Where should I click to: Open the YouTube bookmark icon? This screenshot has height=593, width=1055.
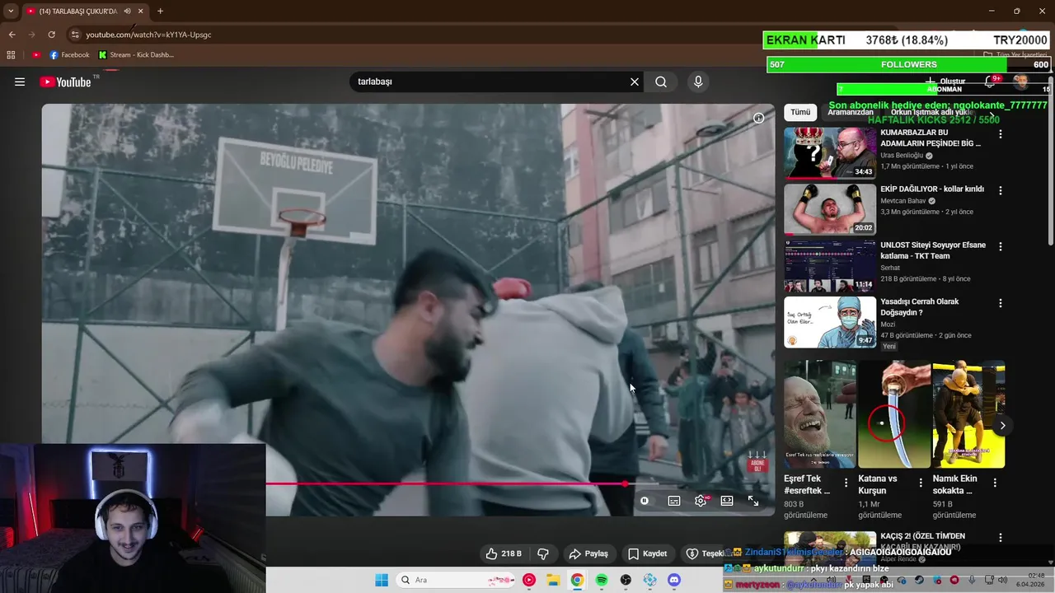36,55
